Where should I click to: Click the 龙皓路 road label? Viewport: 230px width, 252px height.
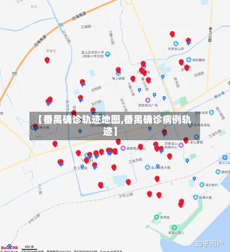[96, 89]
